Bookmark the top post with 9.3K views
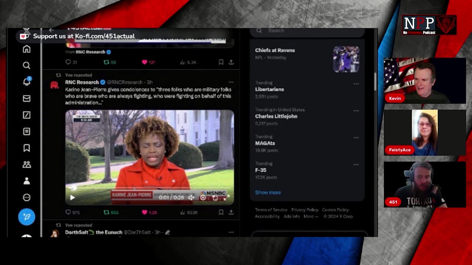 [221, 62]
